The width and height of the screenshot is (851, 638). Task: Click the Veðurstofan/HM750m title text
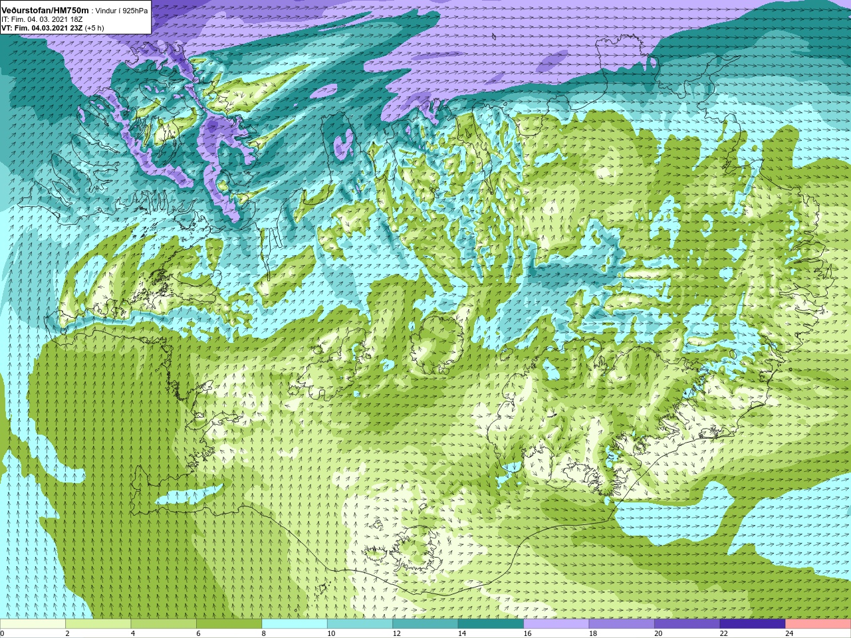46,11
